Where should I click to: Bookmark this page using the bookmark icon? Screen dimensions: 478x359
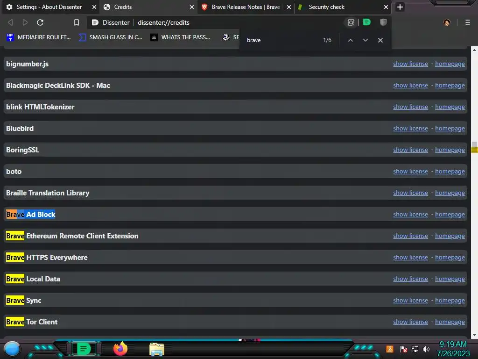point(77,22)
